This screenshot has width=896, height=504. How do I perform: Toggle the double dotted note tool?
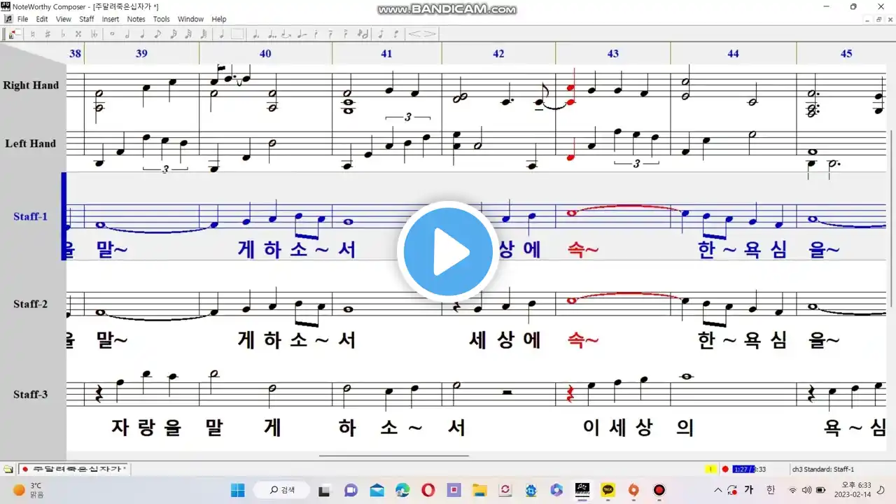pyautogui.click(x=272, y=34)
